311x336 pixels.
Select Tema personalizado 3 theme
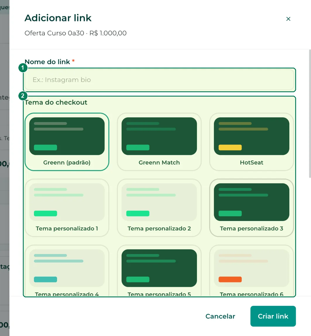coord(251,208)
